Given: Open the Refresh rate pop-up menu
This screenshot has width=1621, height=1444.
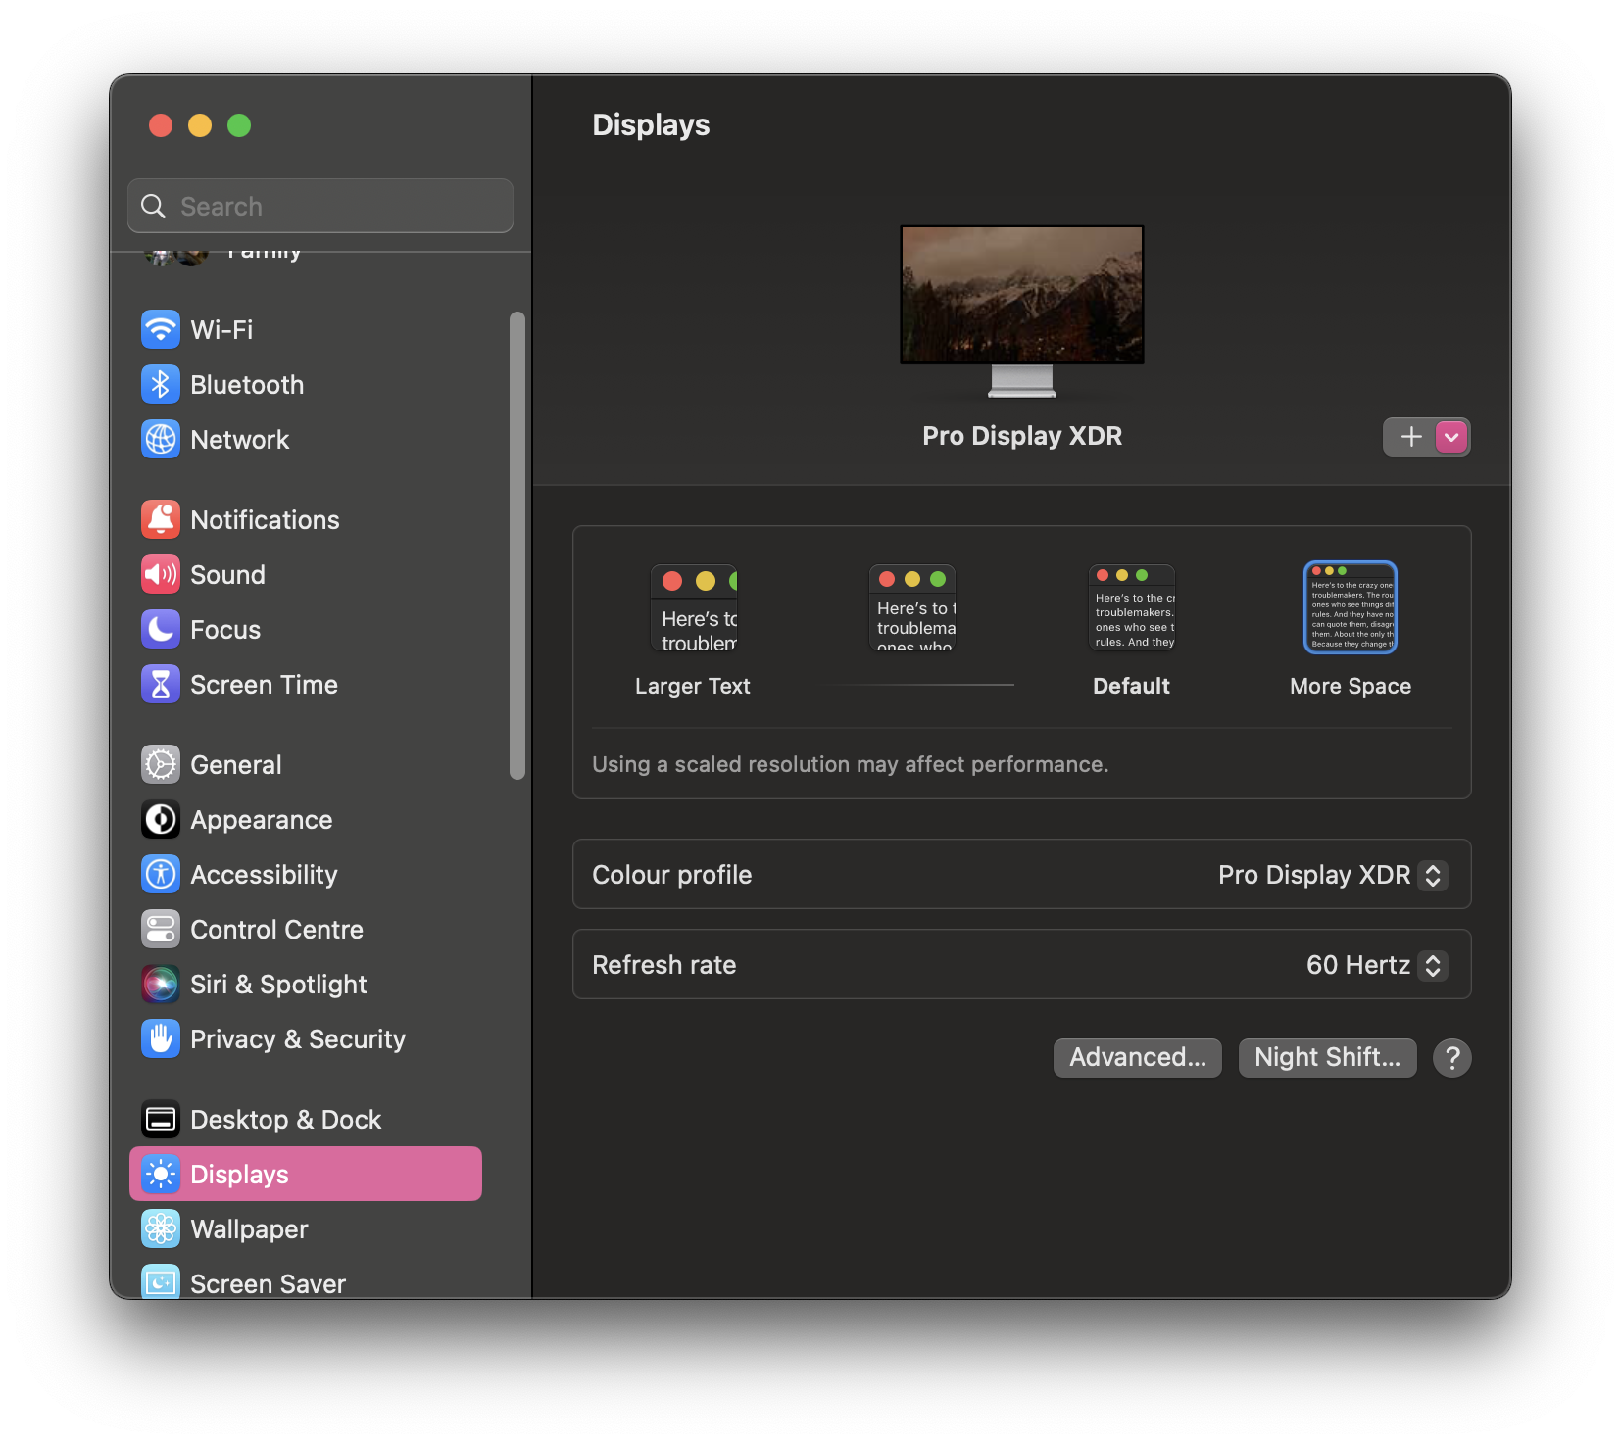Looking at the screenshot, I should 1376,965.
